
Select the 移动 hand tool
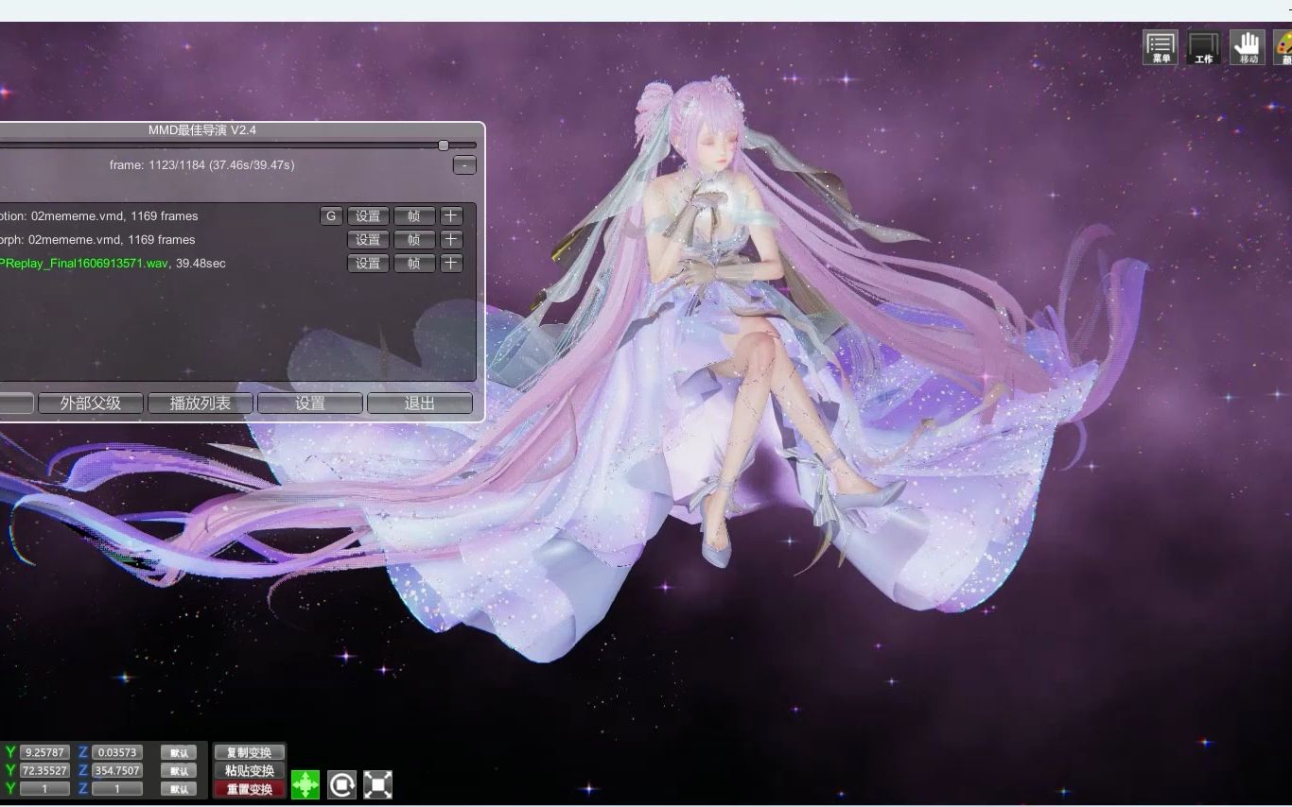1248,47
